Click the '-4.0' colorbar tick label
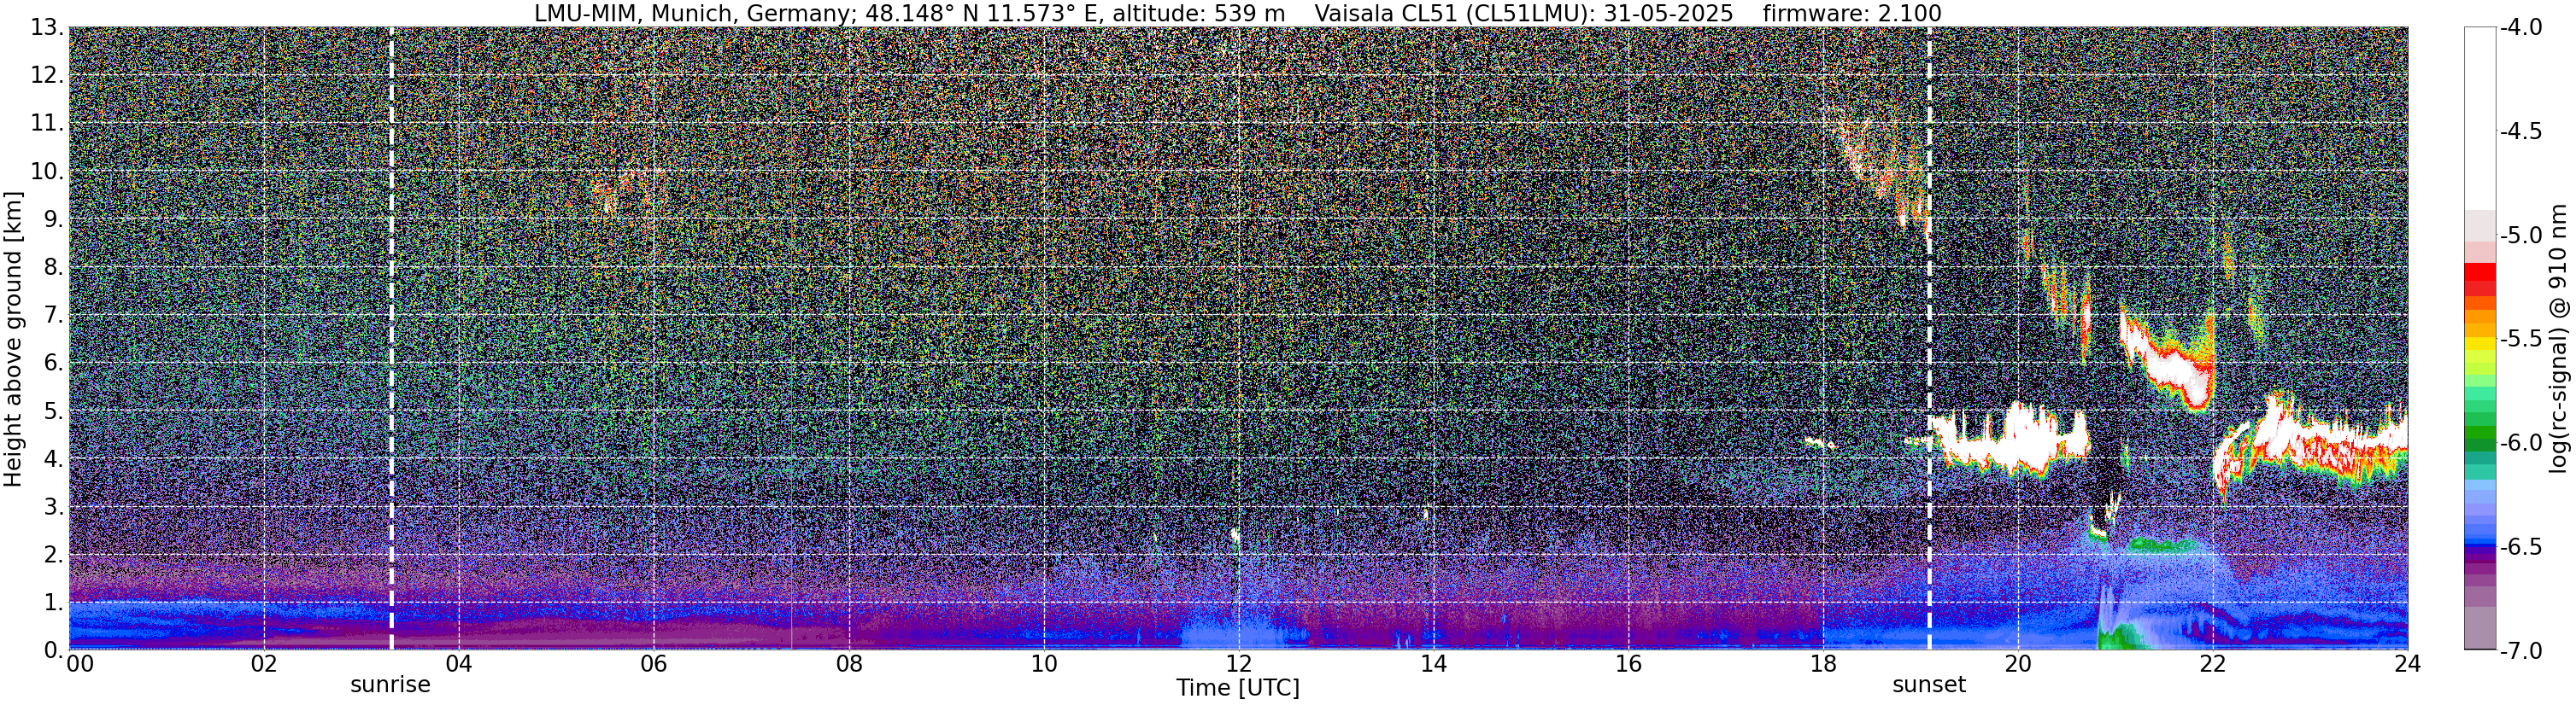The image size is (2576, 705). point(2521,27)
